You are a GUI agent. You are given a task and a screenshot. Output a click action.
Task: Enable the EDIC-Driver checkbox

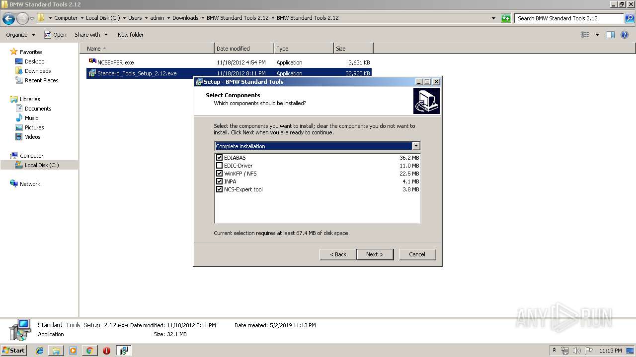pos(219,166)
